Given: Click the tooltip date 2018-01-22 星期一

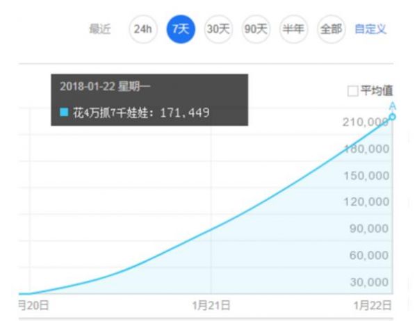Looking at the screenshot, I should pos(105,86).
